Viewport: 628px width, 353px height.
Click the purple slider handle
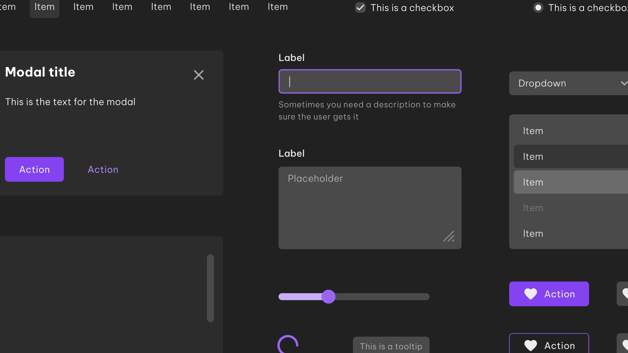328,296
